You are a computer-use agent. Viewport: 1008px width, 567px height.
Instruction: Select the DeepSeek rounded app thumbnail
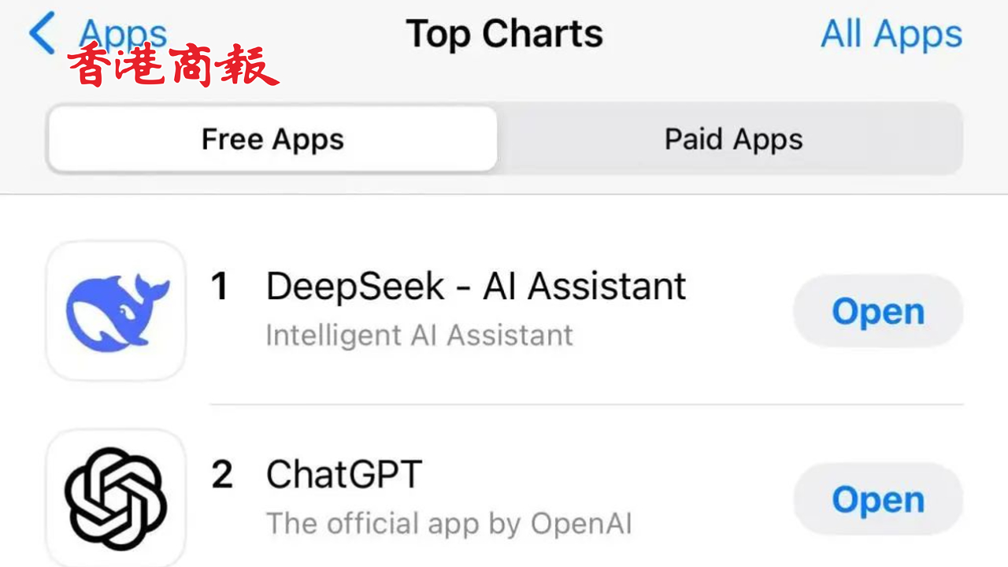pos(115,310)
